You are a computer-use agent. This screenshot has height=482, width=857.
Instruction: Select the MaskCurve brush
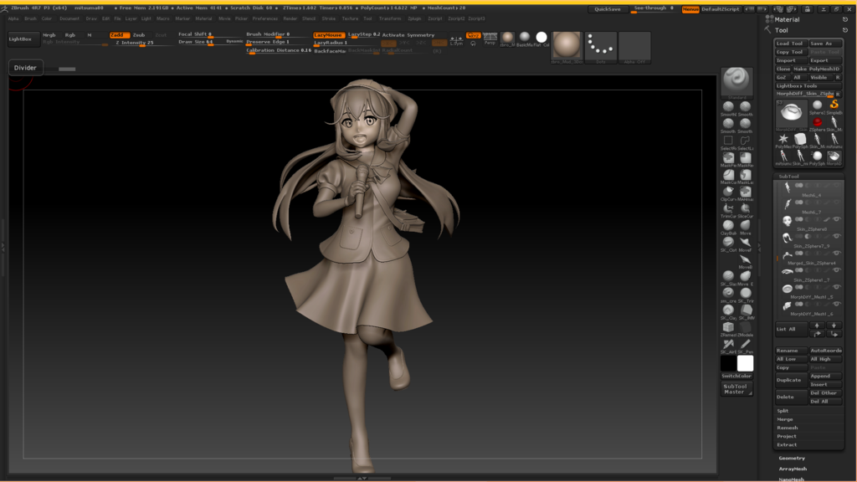(x=728, y=175)
